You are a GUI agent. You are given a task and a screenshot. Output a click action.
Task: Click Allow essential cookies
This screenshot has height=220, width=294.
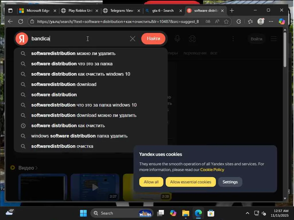[191, 182]
